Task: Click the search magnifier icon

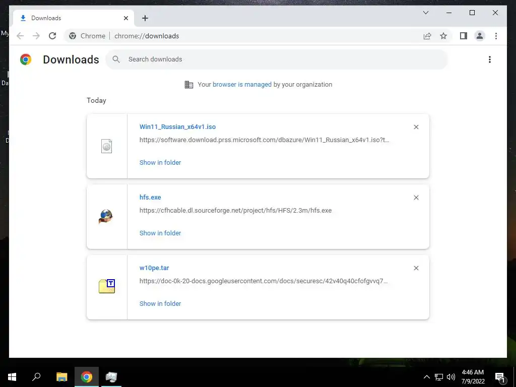Action: (x=116, y=59)
